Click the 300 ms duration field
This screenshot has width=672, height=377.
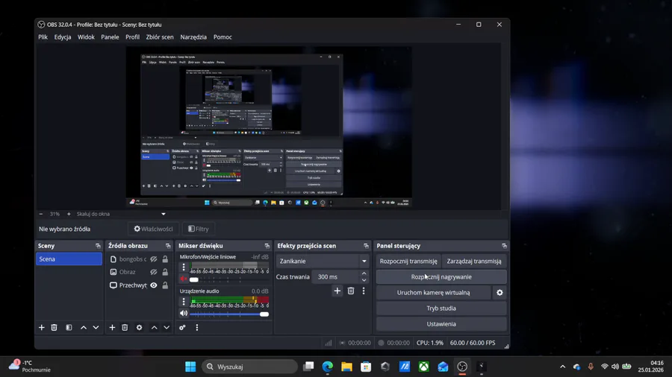coord(335,277)
